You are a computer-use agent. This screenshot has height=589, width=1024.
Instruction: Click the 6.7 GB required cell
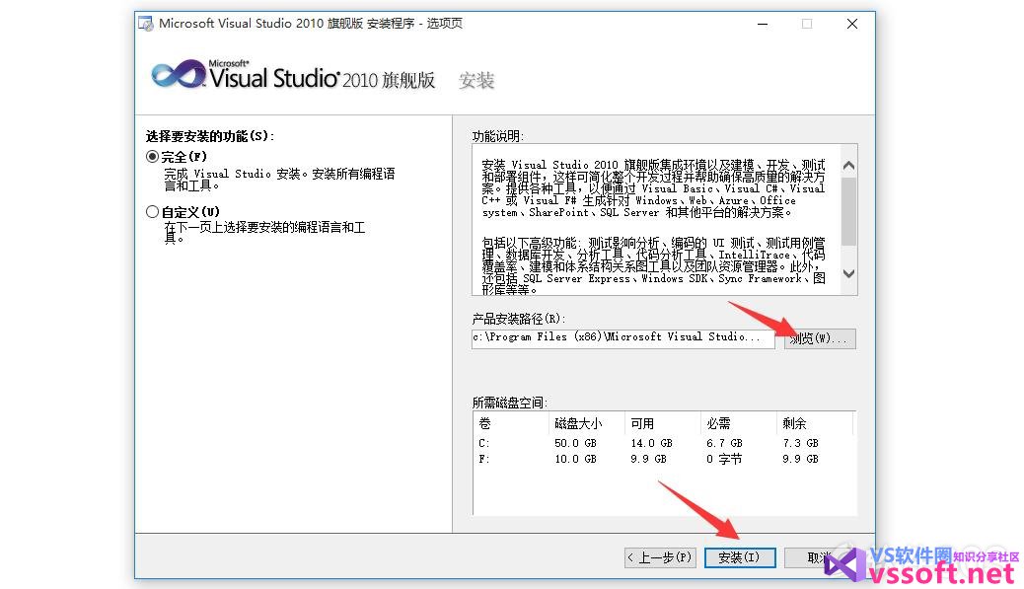pos(724,443)
